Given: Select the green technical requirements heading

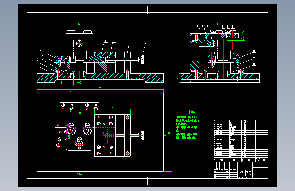Looking at the screenshot, I should (192, 112).
